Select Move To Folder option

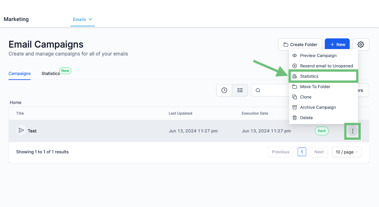pyautogui.click(x=323, y=87)
